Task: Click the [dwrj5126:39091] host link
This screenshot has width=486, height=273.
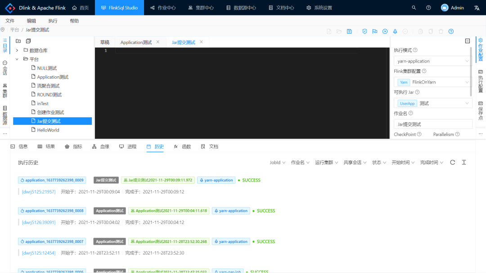Action: coord(39,222)
